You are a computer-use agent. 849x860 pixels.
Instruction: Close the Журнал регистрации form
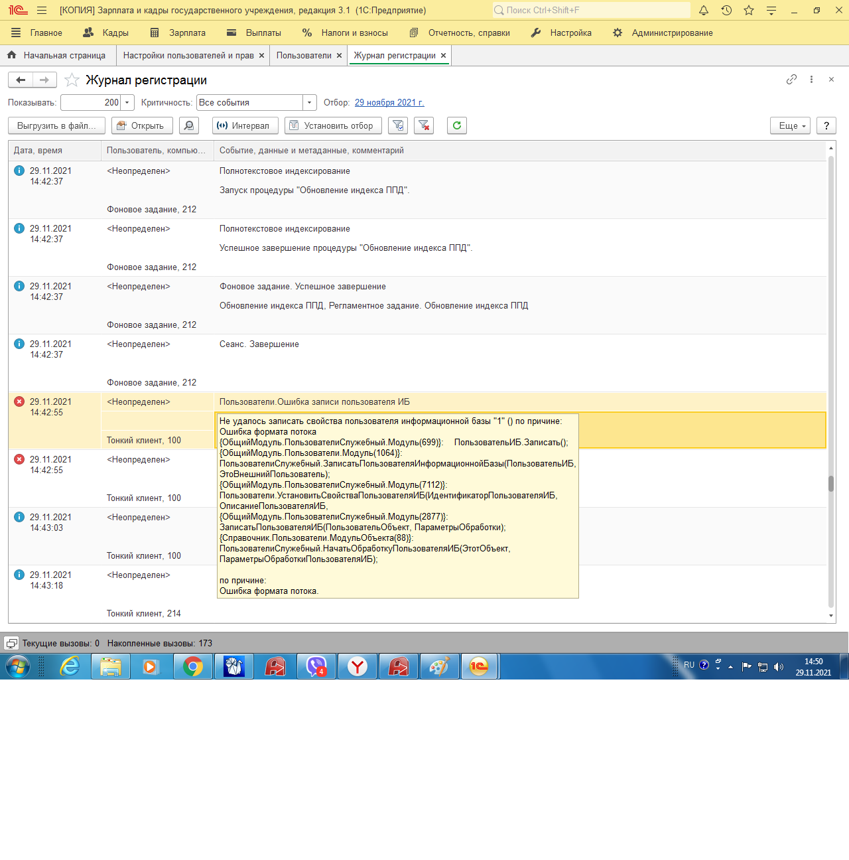[x=831, y=80]
